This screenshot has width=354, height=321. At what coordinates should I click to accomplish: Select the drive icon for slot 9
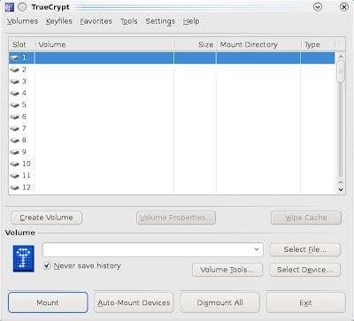click(x=14, y=152)
